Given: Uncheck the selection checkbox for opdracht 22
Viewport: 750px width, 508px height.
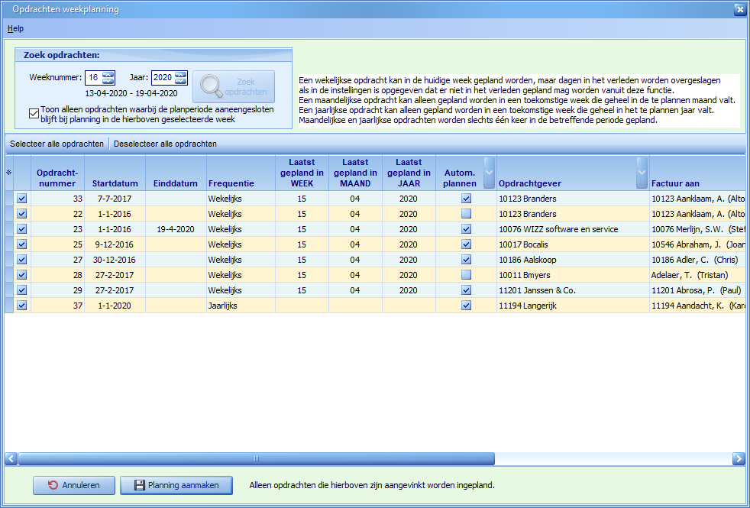Looking at the screenshot, I should tap(22, 214).
